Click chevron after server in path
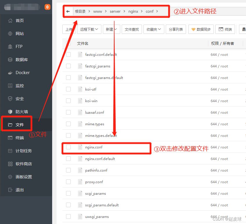Image resolution: width=246 pixels, height=224 pixels. point(124,11)
